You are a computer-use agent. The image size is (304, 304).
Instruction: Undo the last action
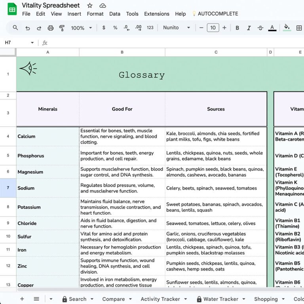click(x=28, y=28)
